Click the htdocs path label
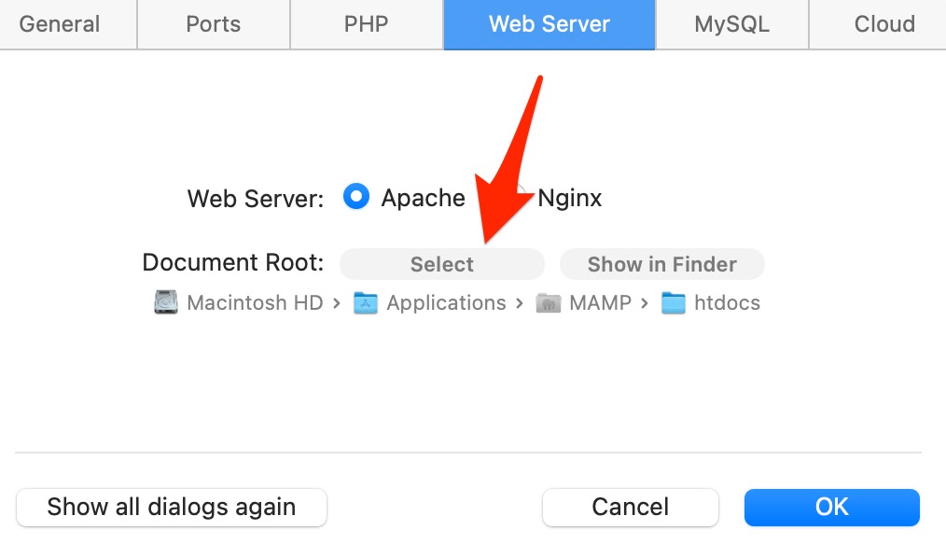 pos(727,303)
